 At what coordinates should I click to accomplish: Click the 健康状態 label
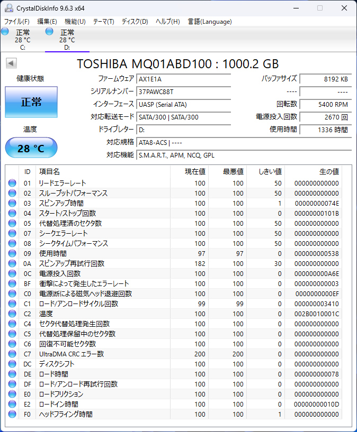click(x=30, y=78)
